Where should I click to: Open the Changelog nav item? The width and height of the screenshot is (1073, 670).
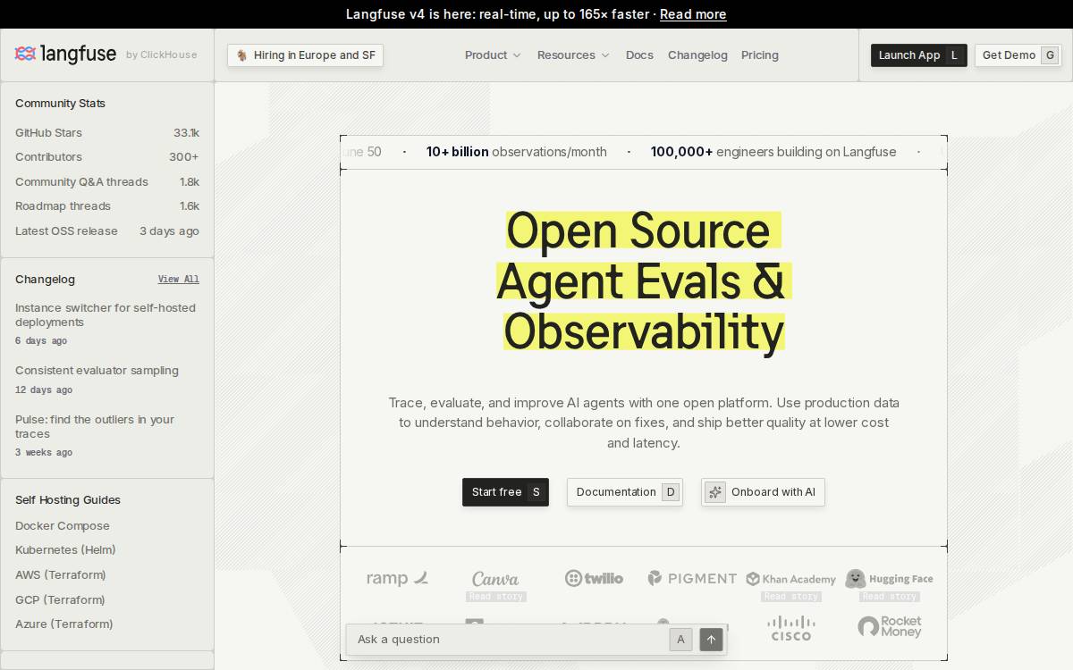[697, 55]
